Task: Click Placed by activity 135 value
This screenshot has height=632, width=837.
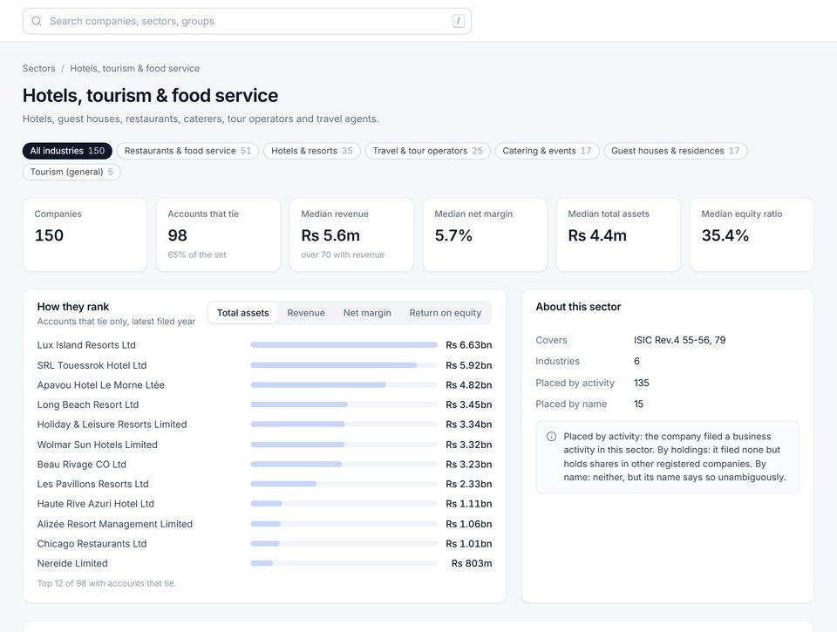Action: pos(642,383)
